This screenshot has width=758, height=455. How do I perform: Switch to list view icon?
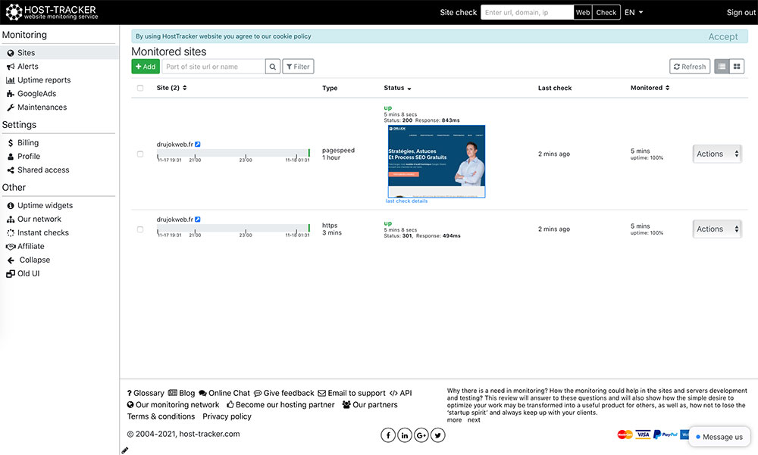(x=722, y=67)
